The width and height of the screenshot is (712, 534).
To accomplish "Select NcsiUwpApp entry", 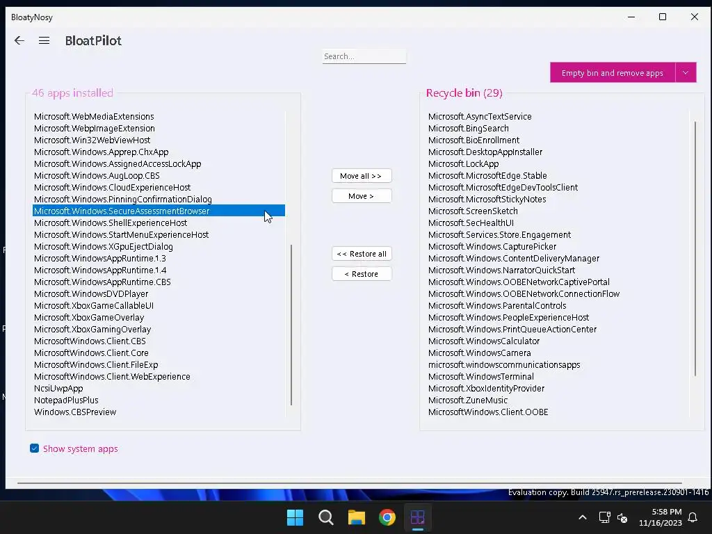I will pyautogui.click(x=159, y=388).
